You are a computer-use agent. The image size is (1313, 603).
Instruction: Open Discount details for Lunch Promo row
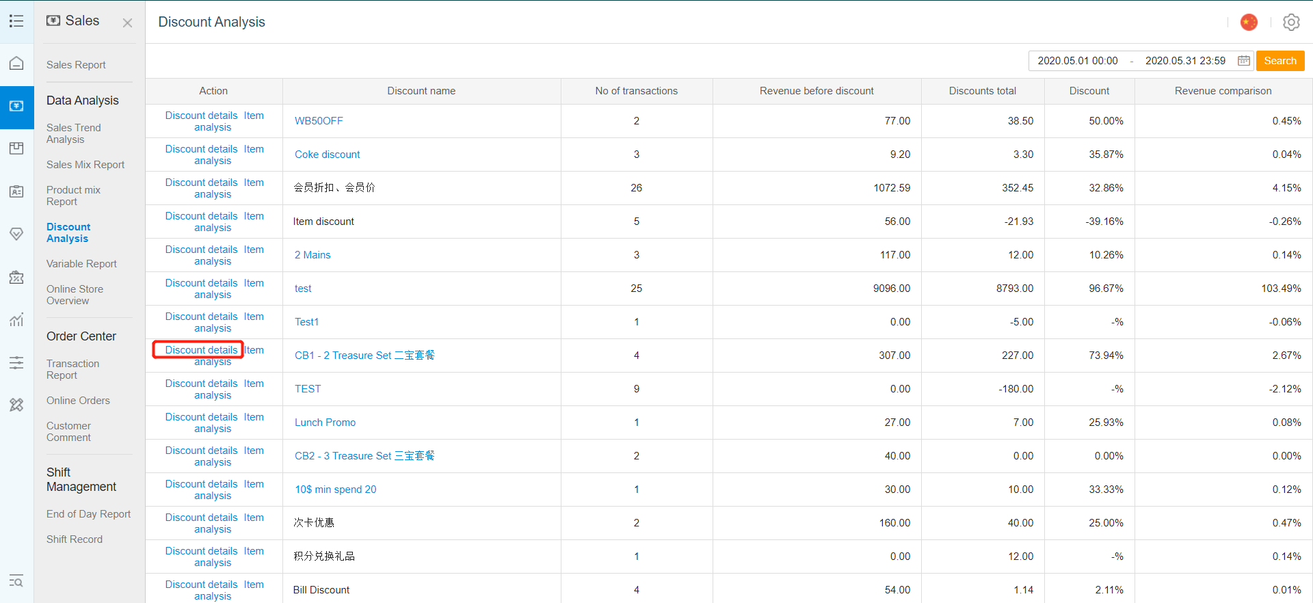tap(201, 417)
